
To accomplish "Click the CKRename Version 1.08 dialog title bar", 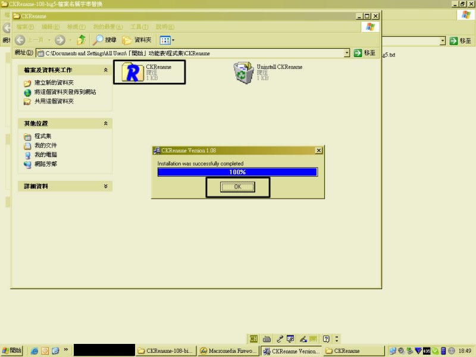I will pos(237,151).
